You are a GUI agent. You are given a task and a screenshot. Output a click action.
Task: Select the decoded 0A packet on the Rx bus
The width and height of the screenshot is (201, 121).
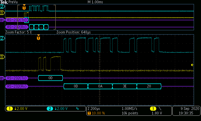[x=100, y=86]
